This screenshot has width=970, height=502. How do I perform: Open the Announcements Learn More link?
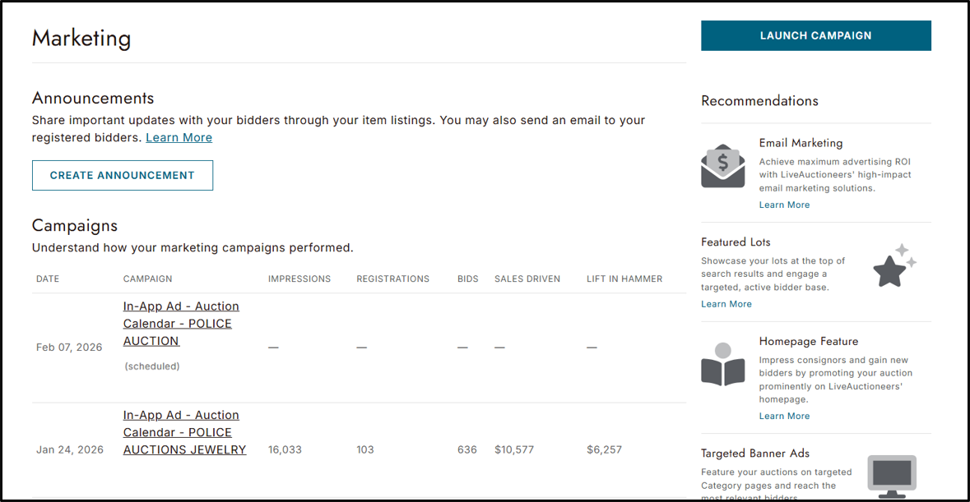(179, 138)
